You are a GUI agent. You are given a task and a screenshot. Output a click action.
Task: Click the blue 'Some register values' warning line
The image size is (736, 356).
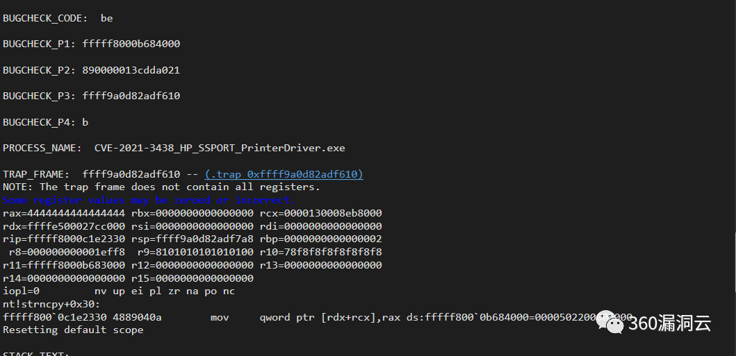pos(149,200)
